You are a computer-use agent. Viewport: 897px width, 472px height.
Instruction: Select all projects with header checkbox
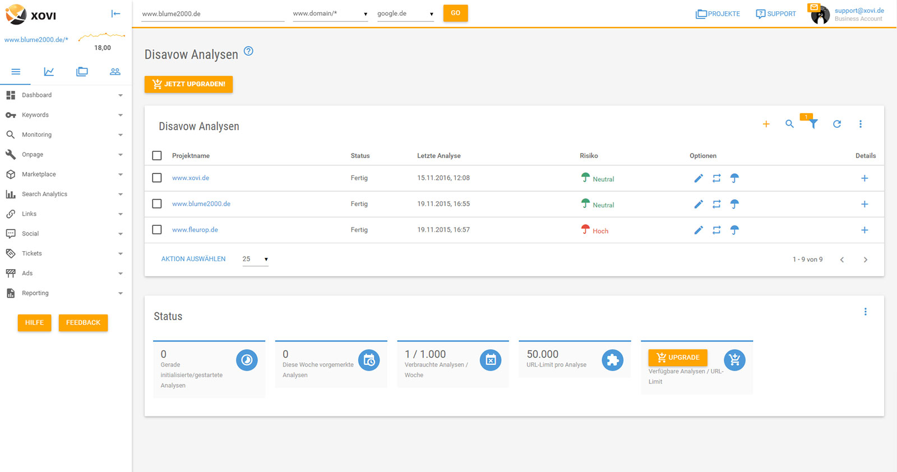(157, 155)
